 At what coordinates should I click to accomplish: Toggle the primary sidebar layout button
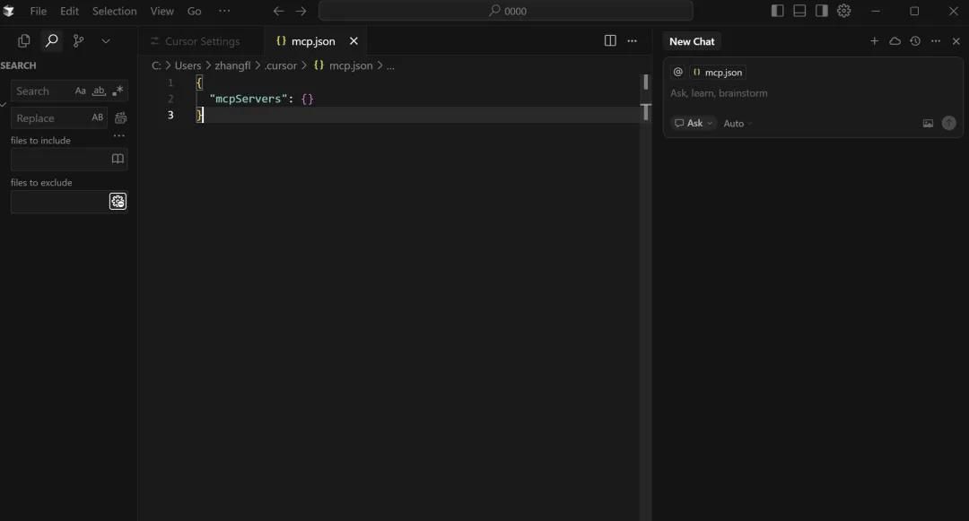[x=777, y=11]
